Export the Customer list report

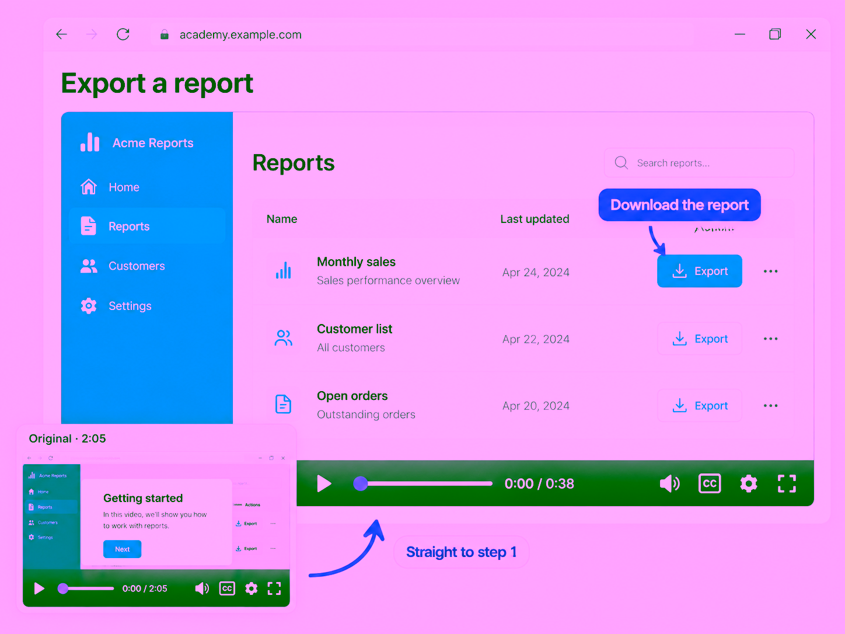700,339
